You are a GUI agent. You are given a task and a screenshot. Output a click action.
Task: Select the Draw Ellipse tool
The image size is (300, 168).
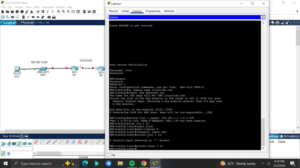[x=38, y=17]
